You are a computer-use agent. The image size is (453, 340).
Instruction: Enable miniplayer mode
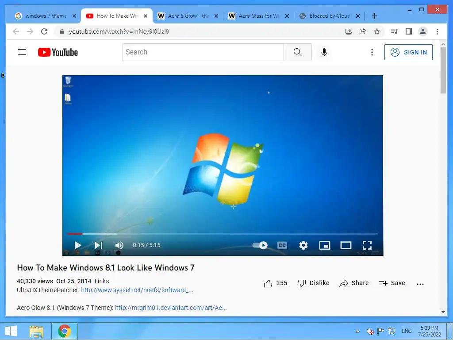point(324,245)
